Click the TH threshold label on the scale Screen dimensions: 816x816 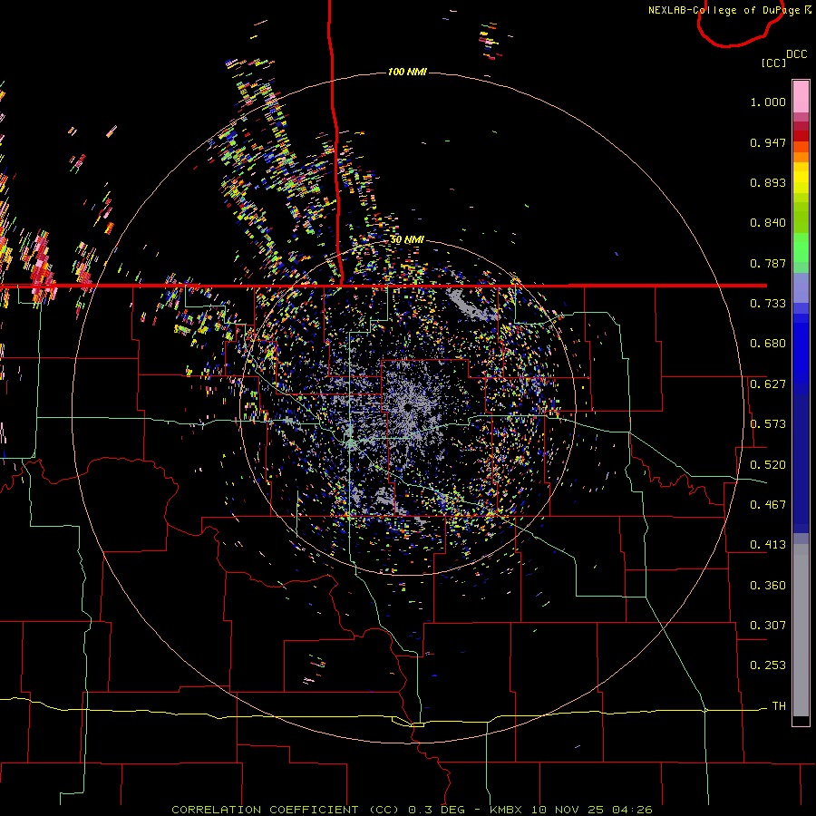(x=779, y=706)
